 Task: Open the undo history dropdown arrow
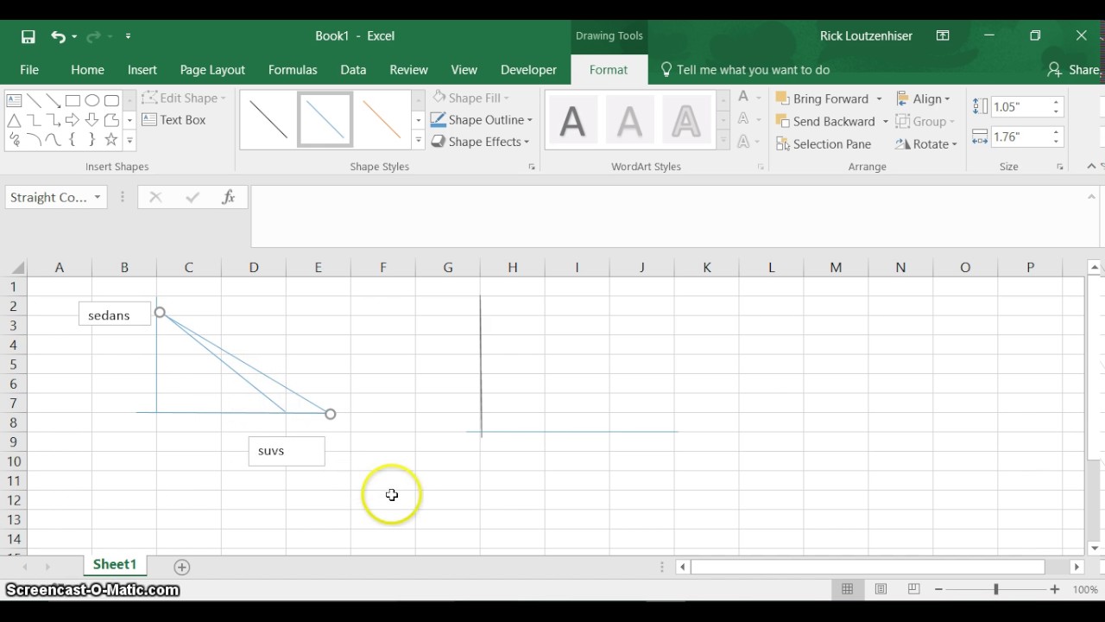pyautogui.click(x=74, y=36)
